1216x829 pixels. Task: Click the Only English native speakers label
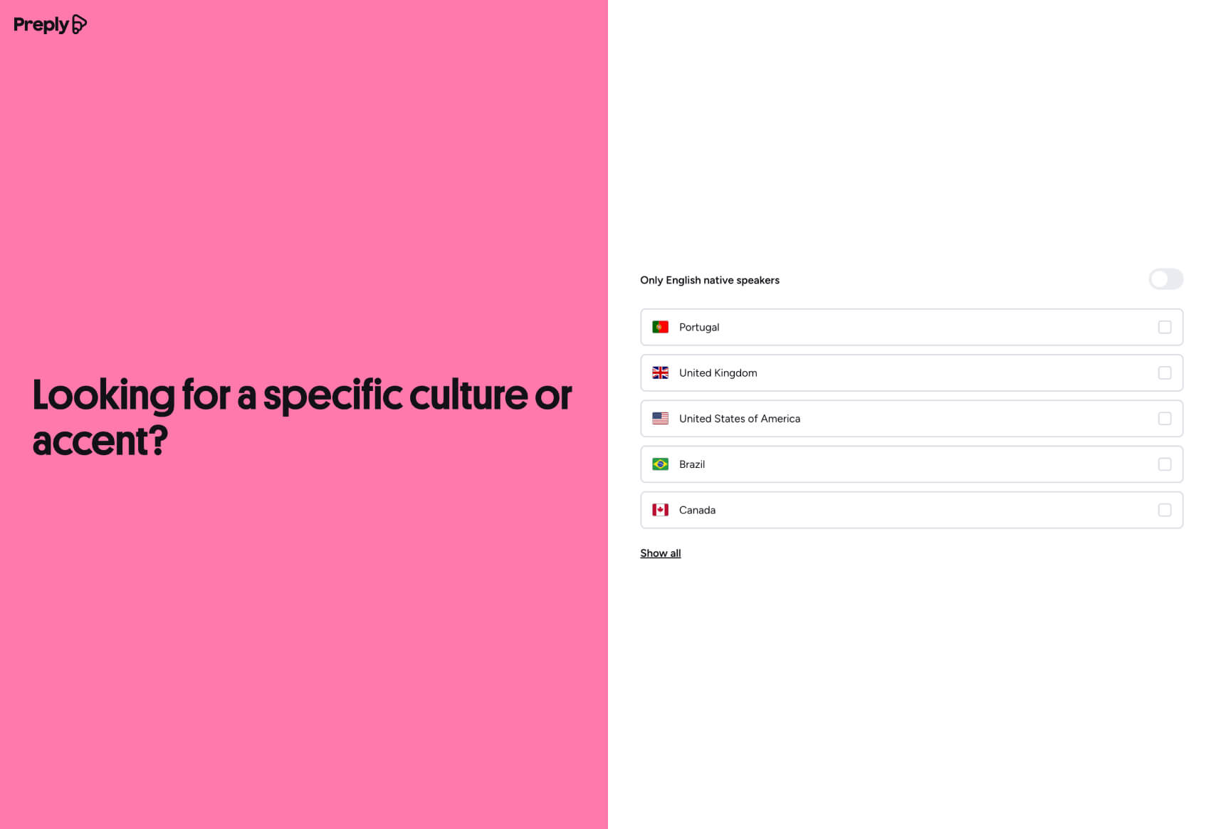pos(709,280)
